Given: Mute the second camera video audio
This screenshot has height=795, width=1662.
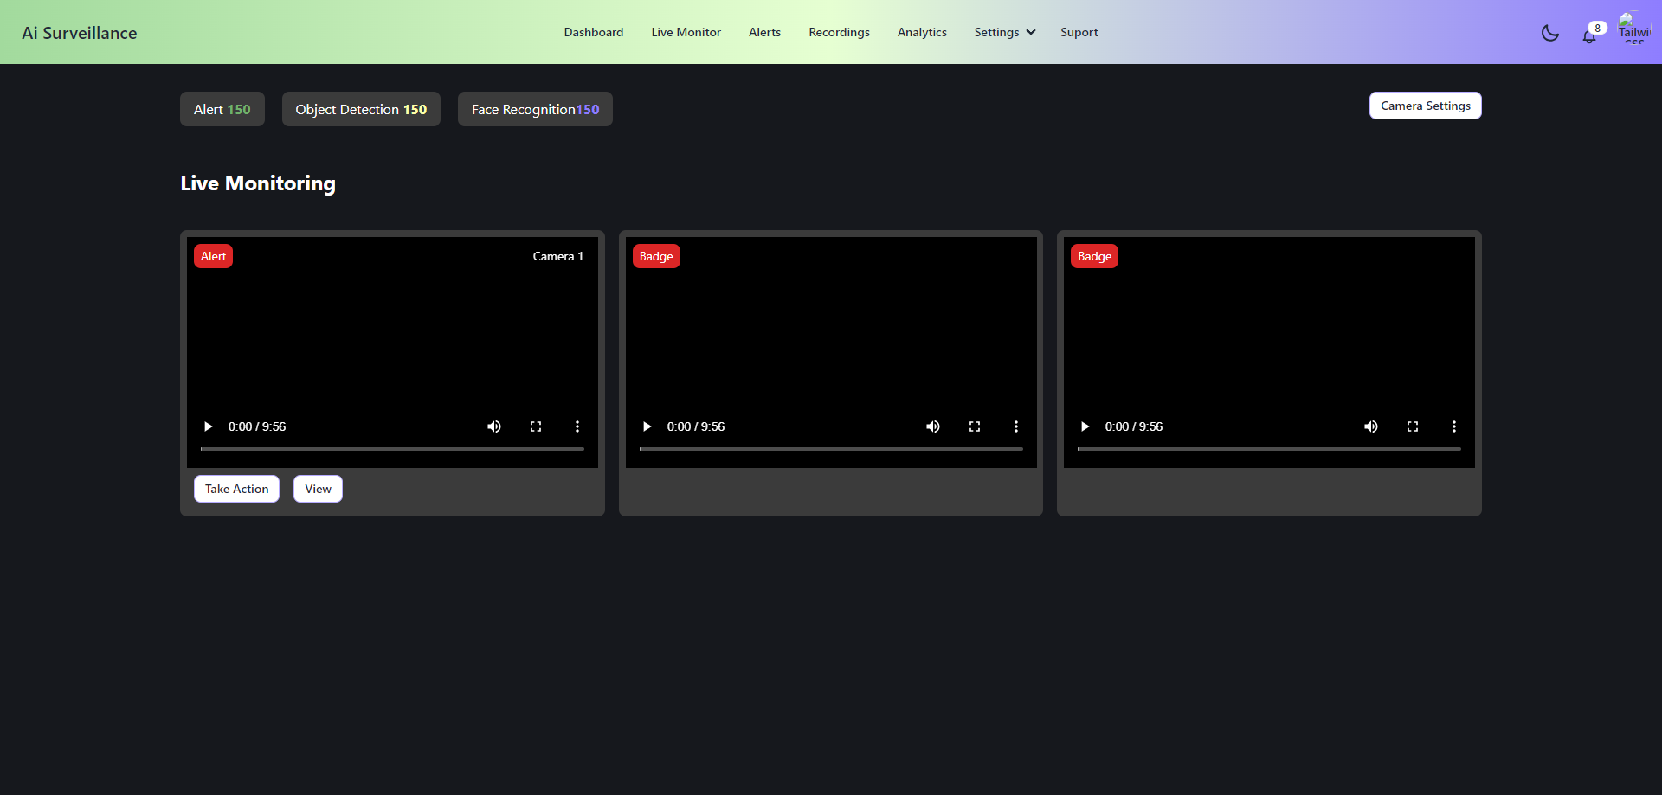Looking at the screenshot, I should coord(933,426).
